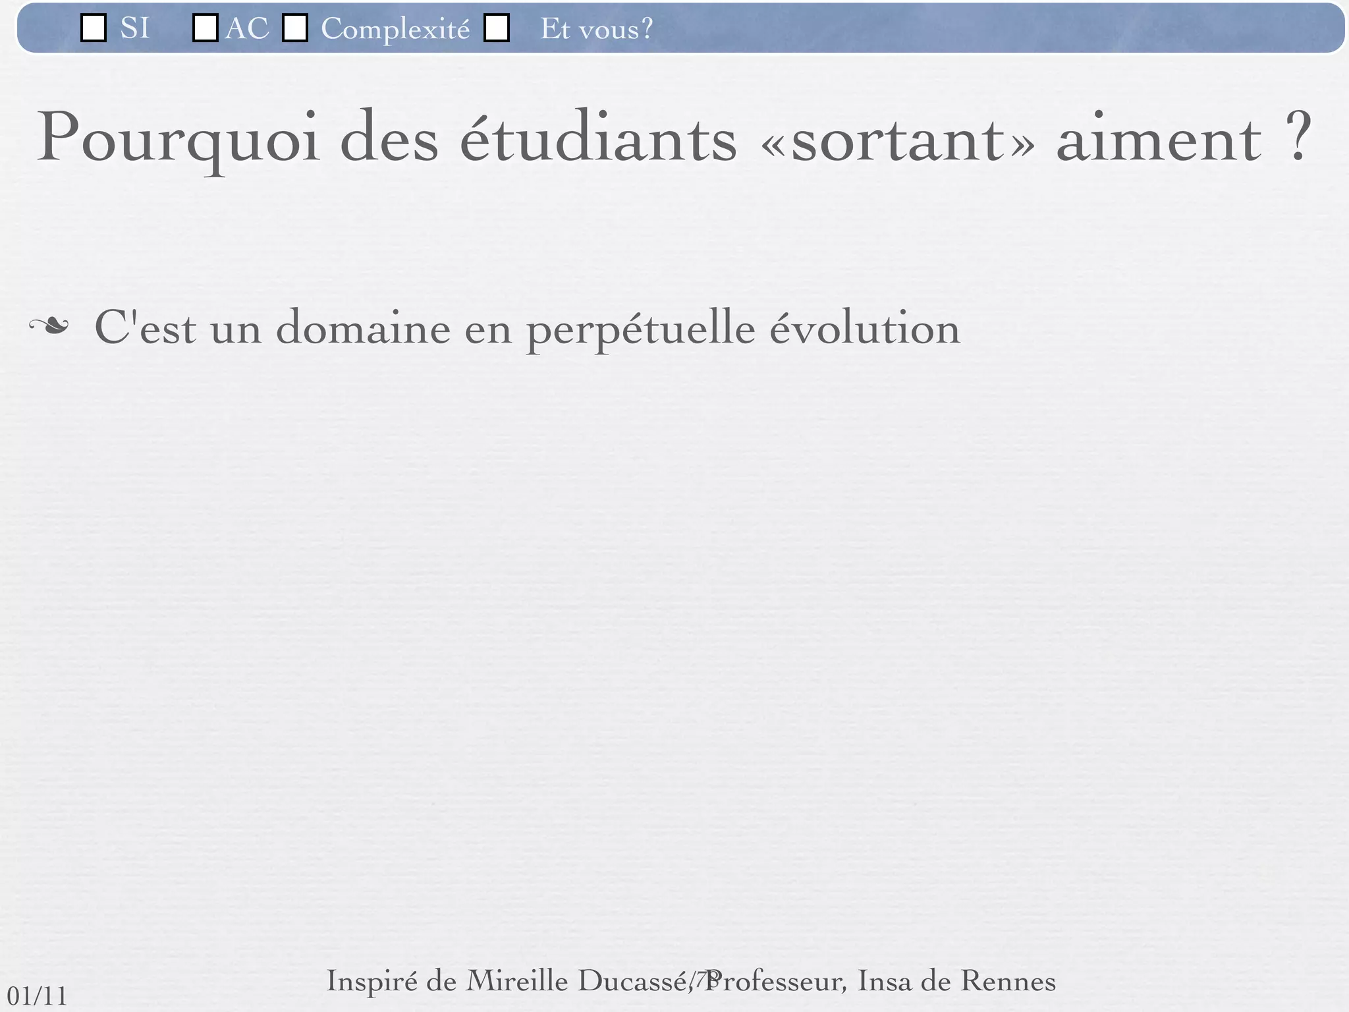The height and width of the screenshot is (1012, 1349).
Task: Select the SI section label
Action: (135, 28)
